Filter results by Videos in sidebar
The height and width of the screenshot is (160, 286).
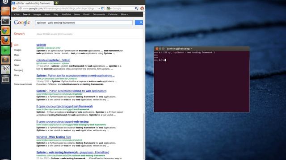coord(17,60)
